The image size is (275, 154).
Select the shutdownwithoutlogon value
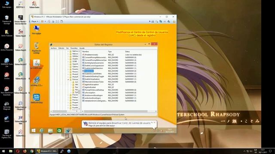pos(94,95)
